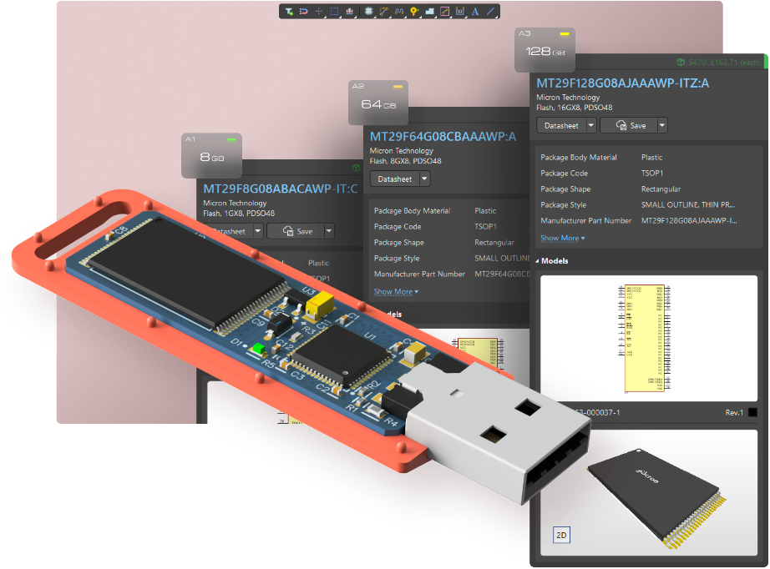Open part link MT29F8G08ABACAWP-IT:C
Screen dimensions: 770x569
(281, 189)
